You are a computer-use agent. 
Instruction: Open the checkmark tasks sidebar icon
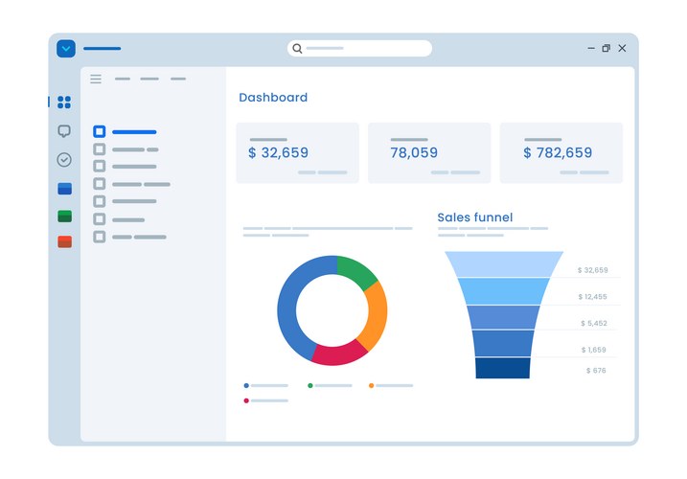(x=64, y=160)
